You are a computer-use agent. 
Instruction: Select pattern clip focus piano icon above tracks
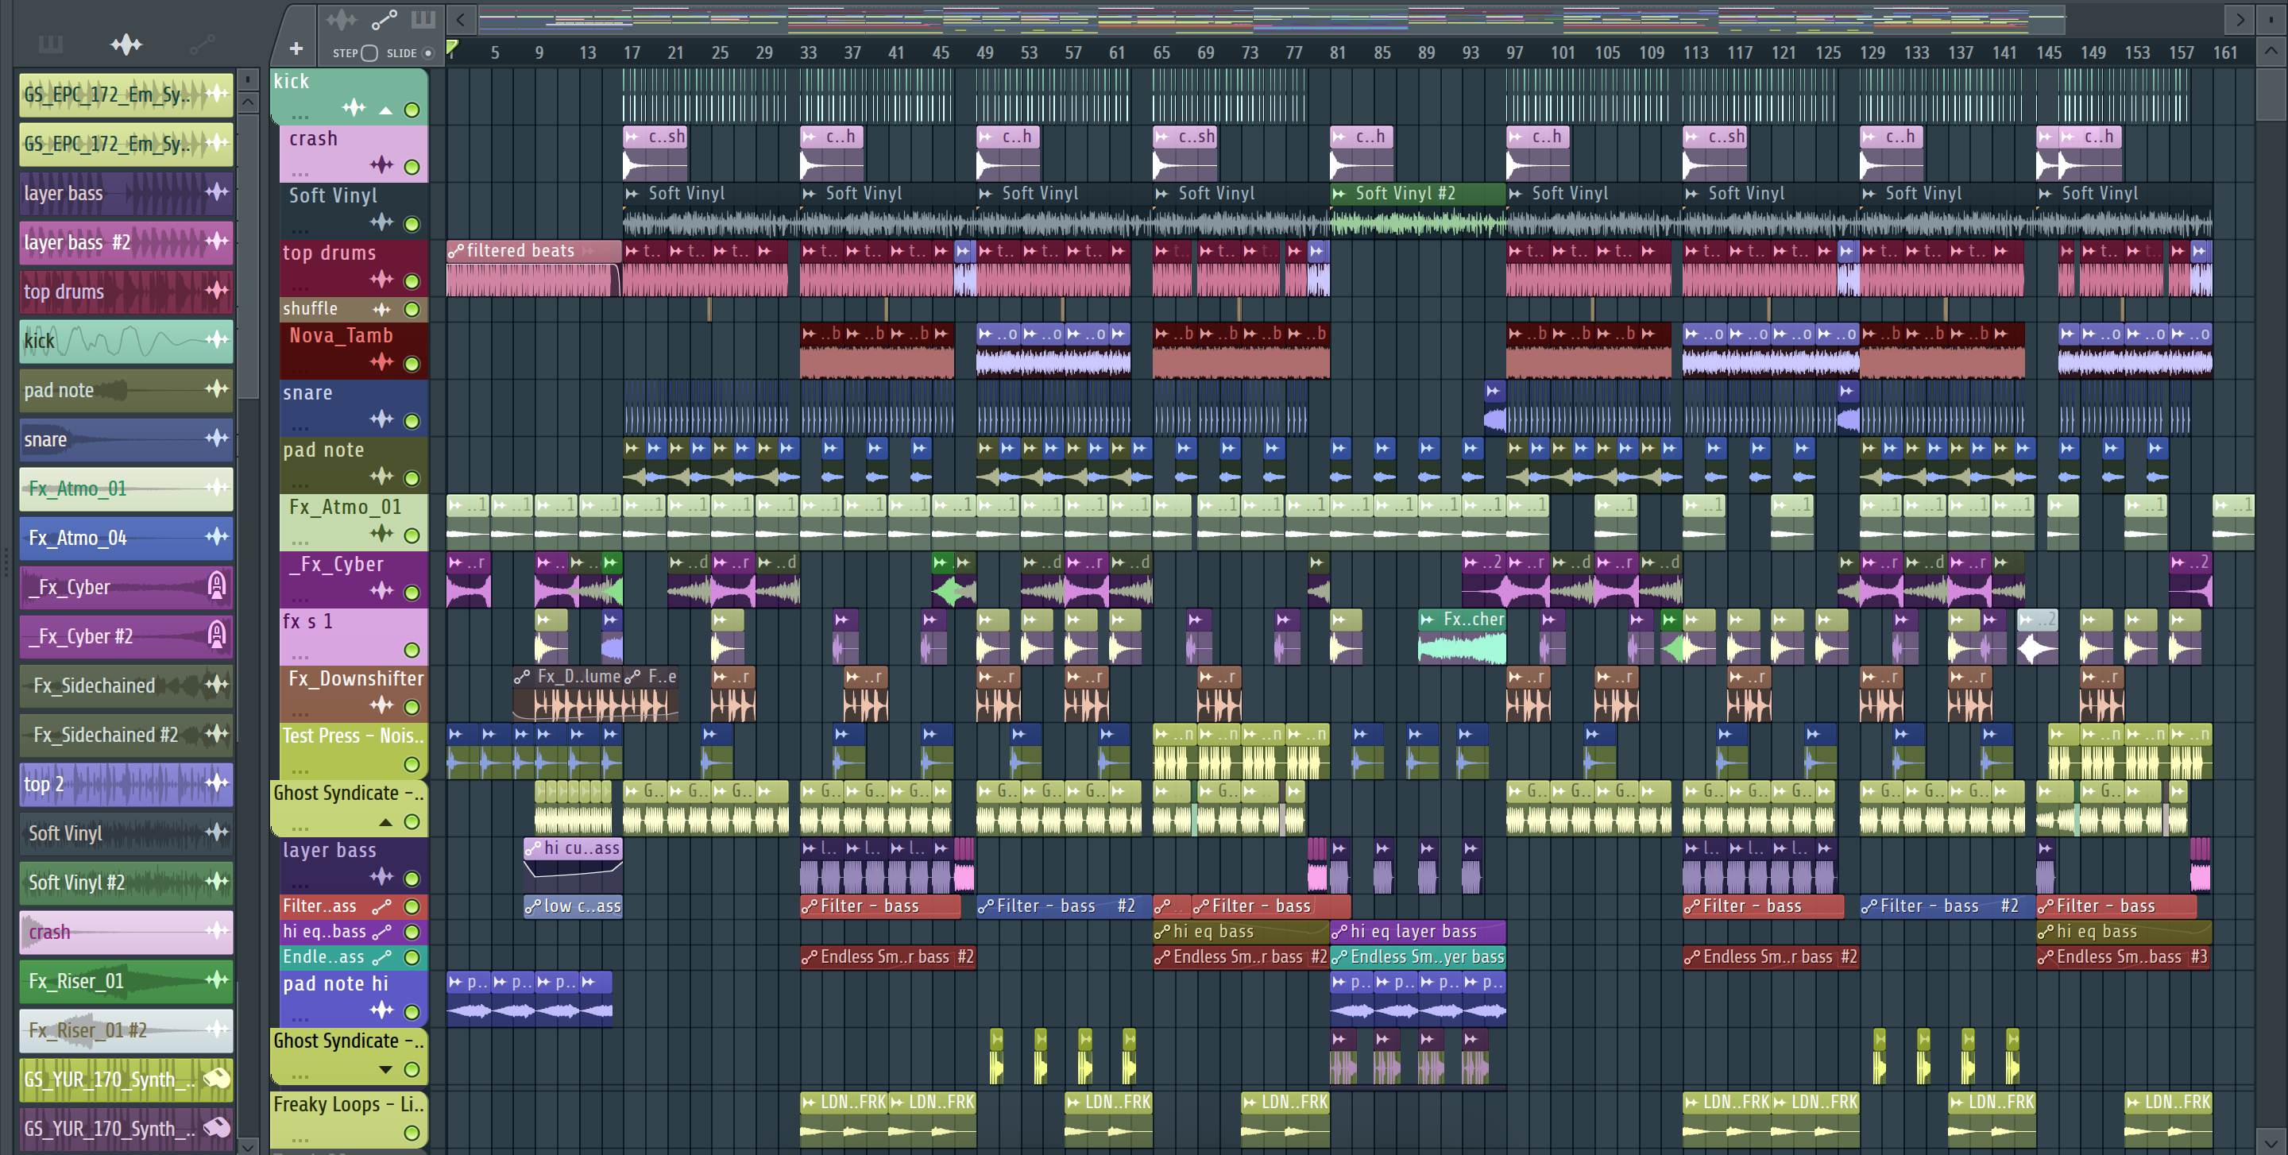423,20
